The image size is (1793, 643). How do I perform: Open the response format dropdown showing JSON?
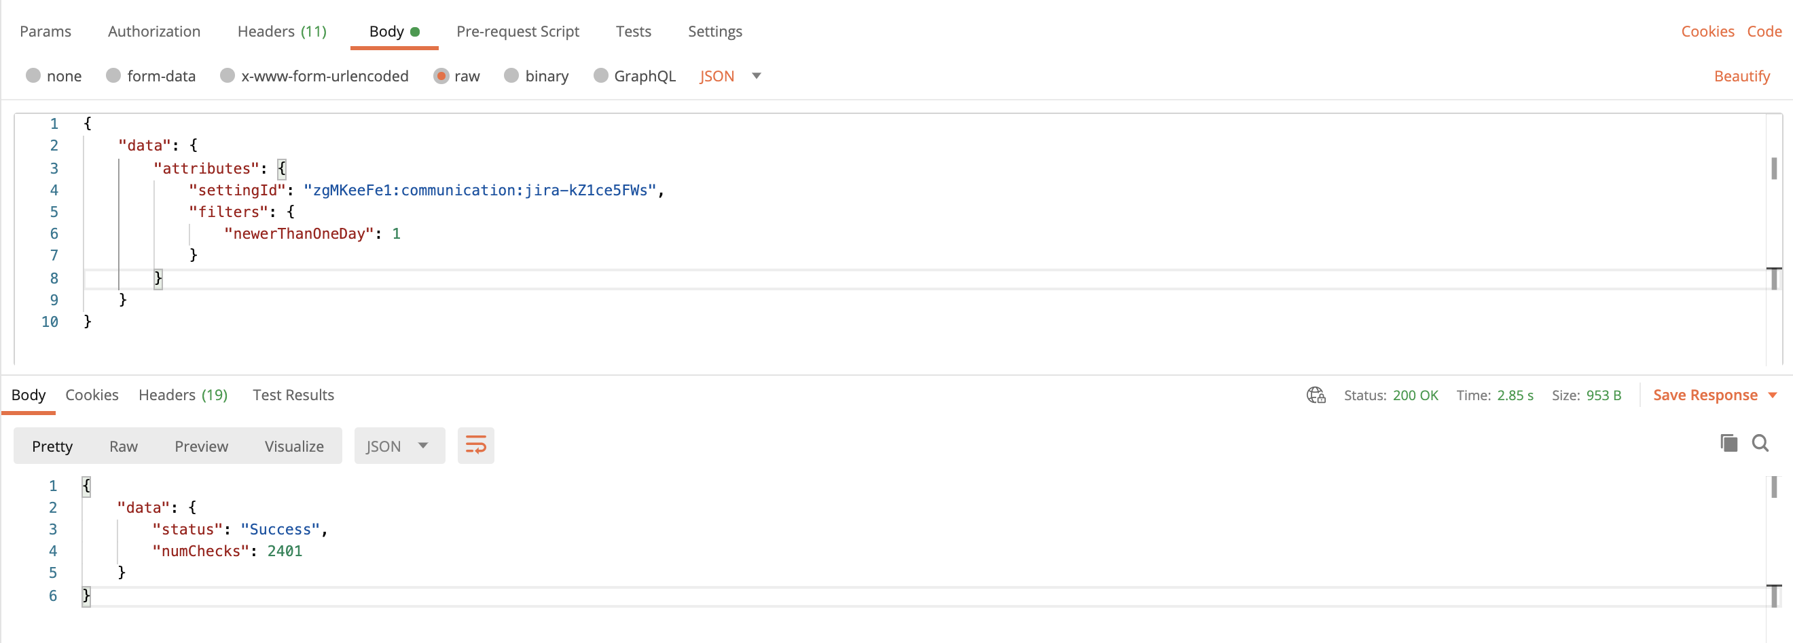(x=399, y=446)
